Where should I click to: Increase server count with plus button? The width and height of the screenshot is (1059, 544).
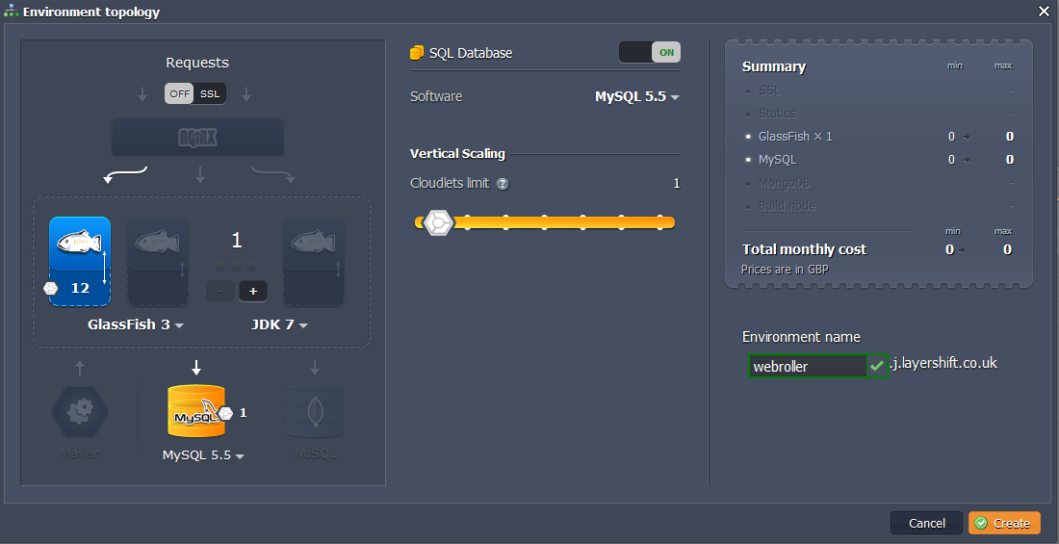tap(253, 292)
